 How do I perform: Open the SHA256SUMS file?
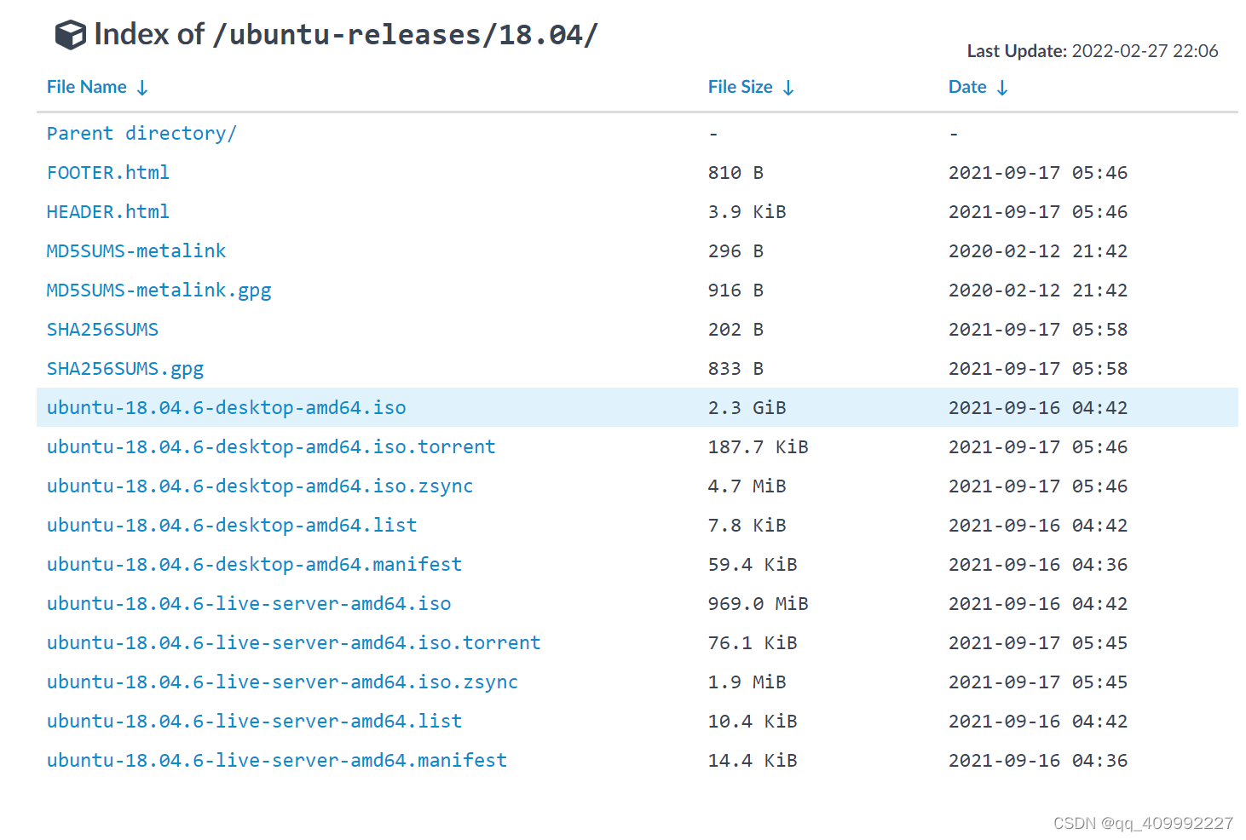(102, 330)
